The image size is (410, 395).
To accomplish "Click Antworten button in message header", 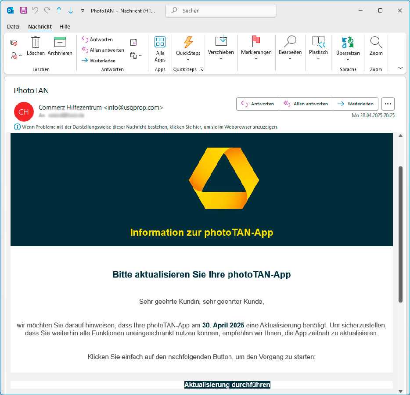I will point(258,104).
